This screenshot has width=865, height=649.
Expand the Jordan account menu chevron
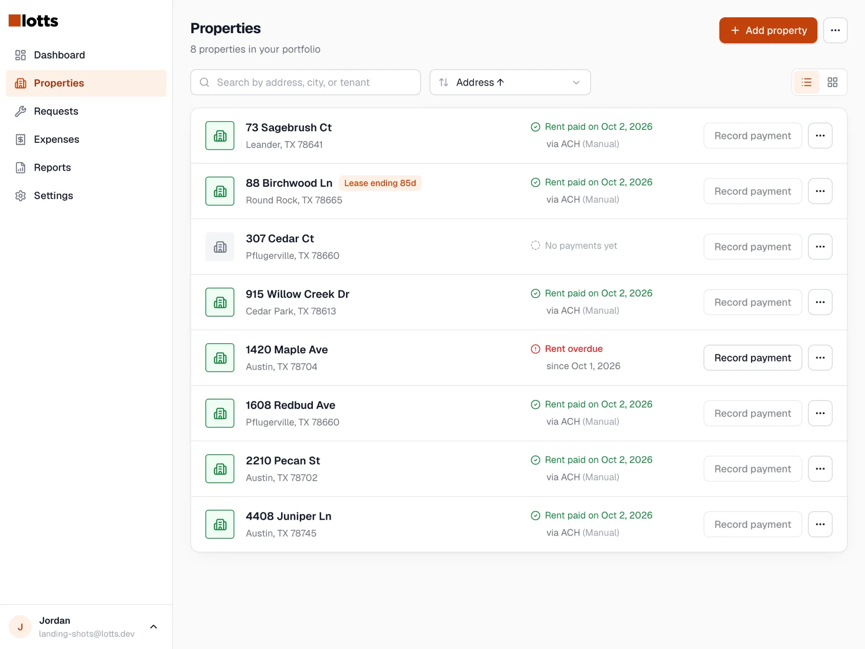(154, 626)
